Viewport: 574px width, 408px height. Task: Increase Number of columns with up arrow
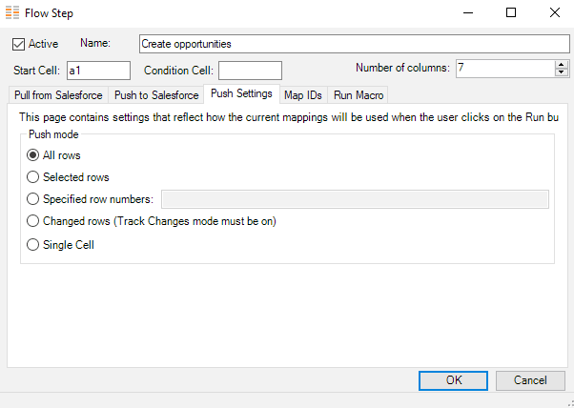click(561, 65)
